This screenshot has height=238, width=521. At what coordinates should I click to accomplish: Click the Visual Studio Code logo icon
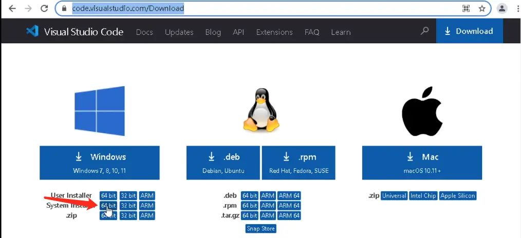point(32,31)
